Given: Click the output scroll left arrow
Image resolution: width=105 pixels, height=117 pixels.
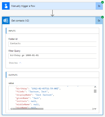Looking at the screenshot, I should coord(11,109).
